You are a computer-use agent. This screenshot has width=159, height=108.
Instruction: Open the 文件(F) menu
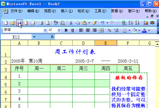click(16, 11)
